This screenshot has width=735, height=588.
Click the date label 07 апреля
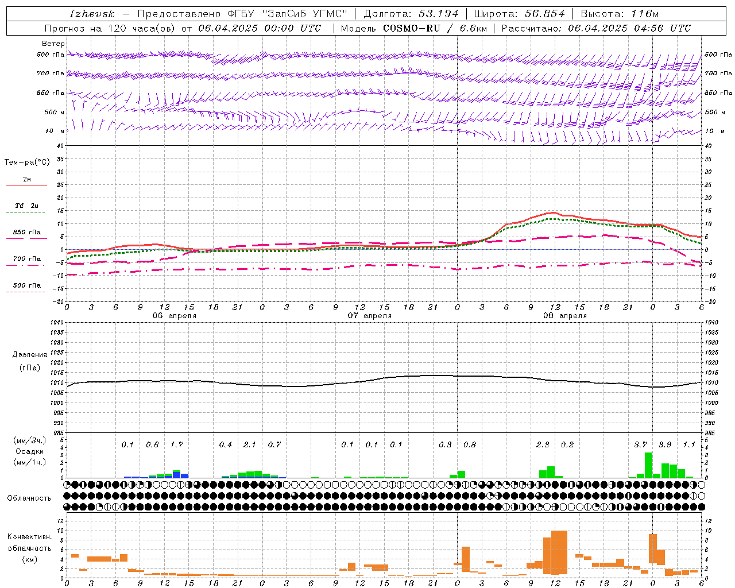[369, 316]
